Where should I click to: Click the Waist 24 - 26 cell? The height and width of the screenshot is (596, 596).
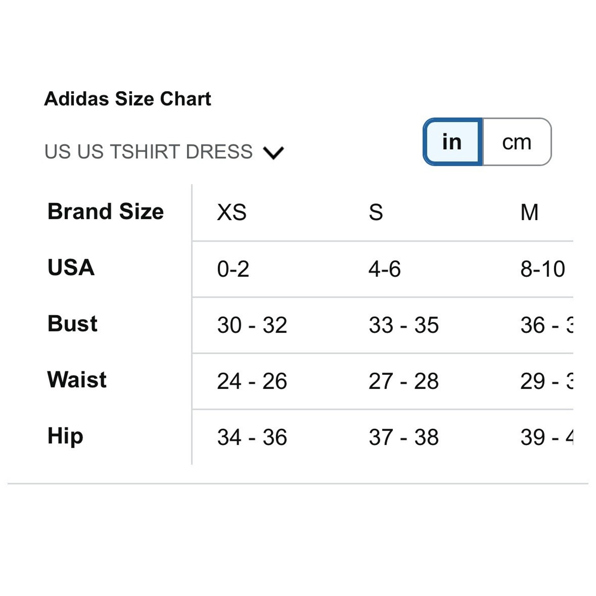(x=252, y=381)
